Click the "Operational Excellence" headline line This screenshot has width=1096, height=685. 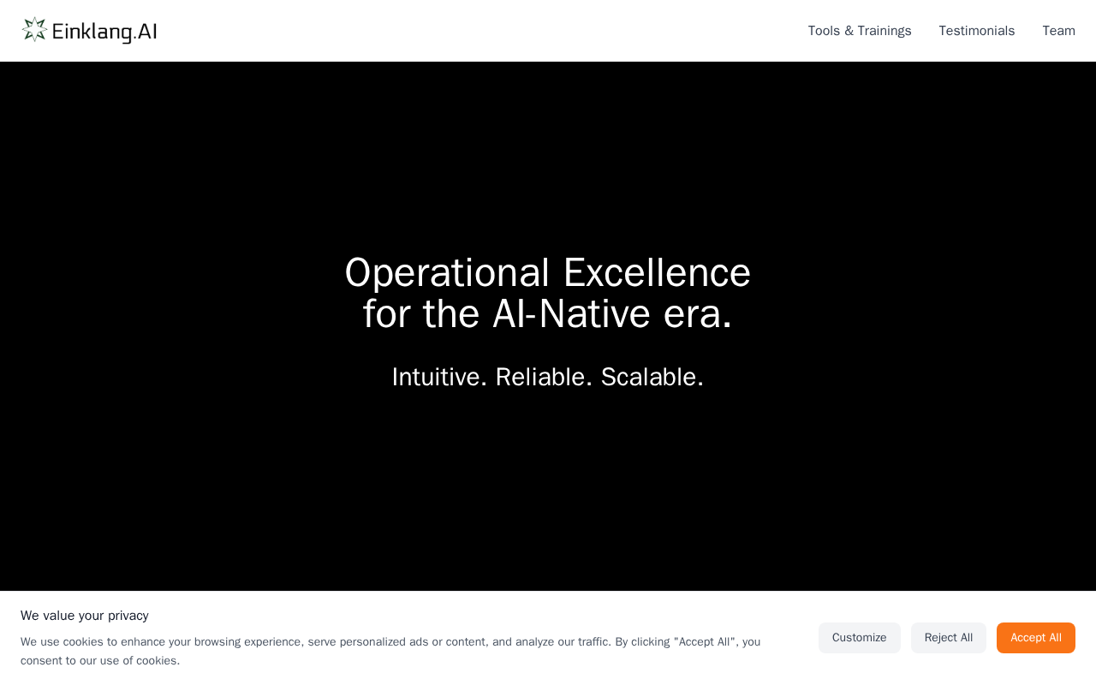pos(548,273)
